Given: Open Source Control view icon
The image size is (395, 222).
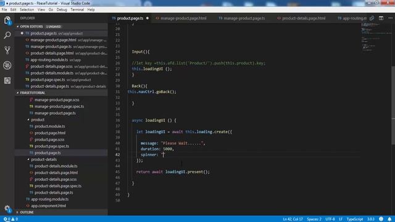Looking at the screenshot, I should pos(7,51).
